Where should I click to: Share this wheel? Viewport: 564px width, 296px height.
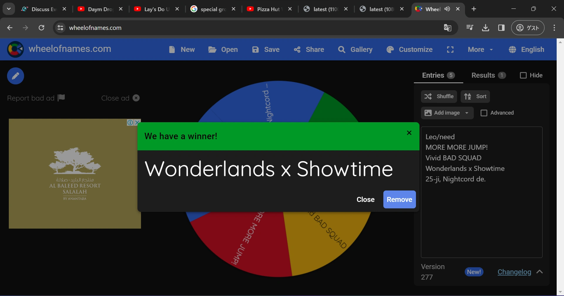[309, 50]
